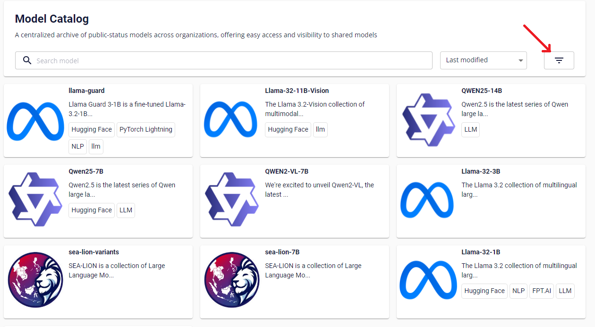Select the Meta logo on the Llama-32-3B card

(427, 200)
